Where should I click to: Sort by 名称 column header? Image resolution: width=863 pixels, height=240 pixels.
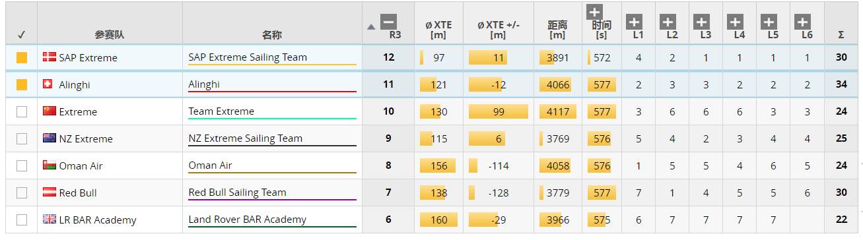point(271,35)
